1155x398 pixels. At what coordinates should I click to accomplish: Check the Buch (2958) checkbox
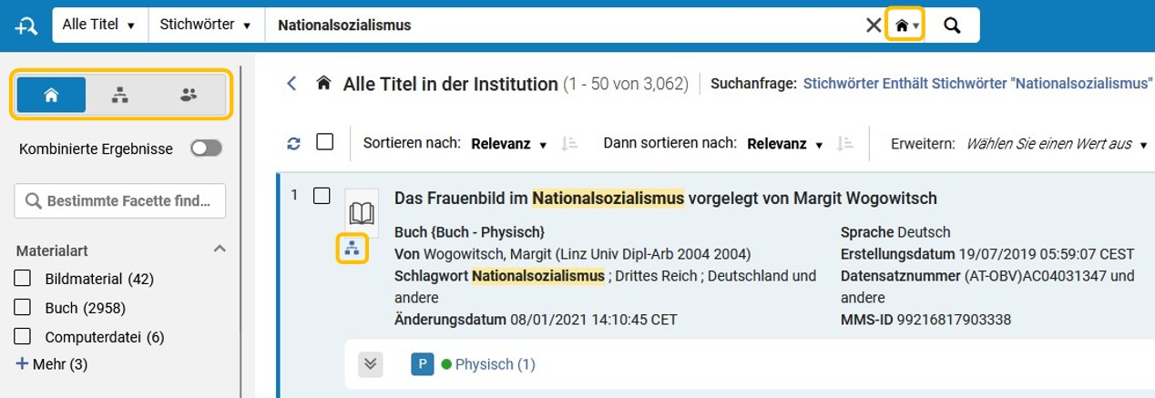coord(23,308)
